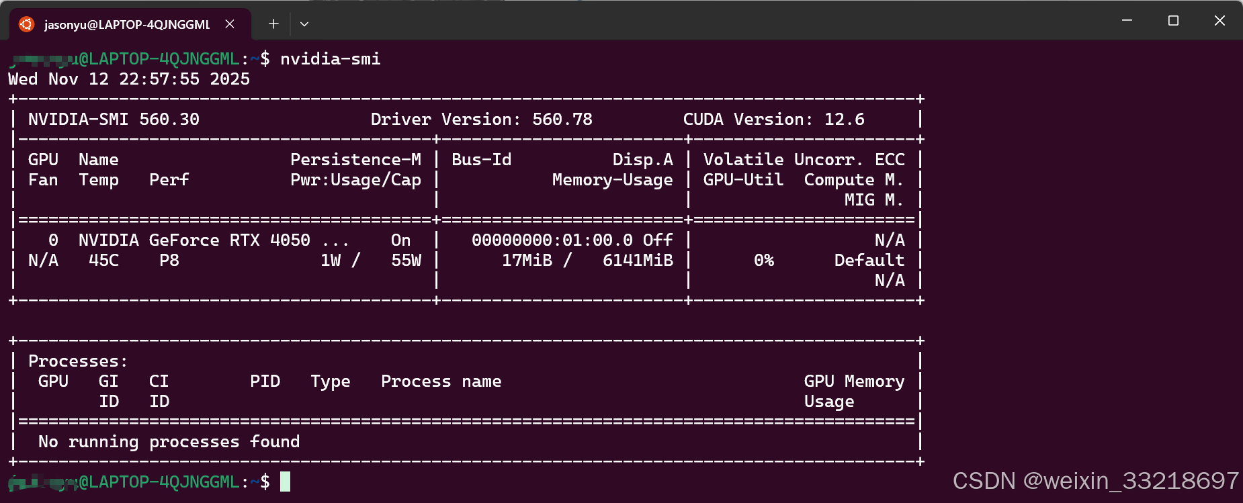The height and width of the screenshot is (503, 1243).
Task: Close the terminal window
Action: pyautogui.click(x=1219, y=21)
